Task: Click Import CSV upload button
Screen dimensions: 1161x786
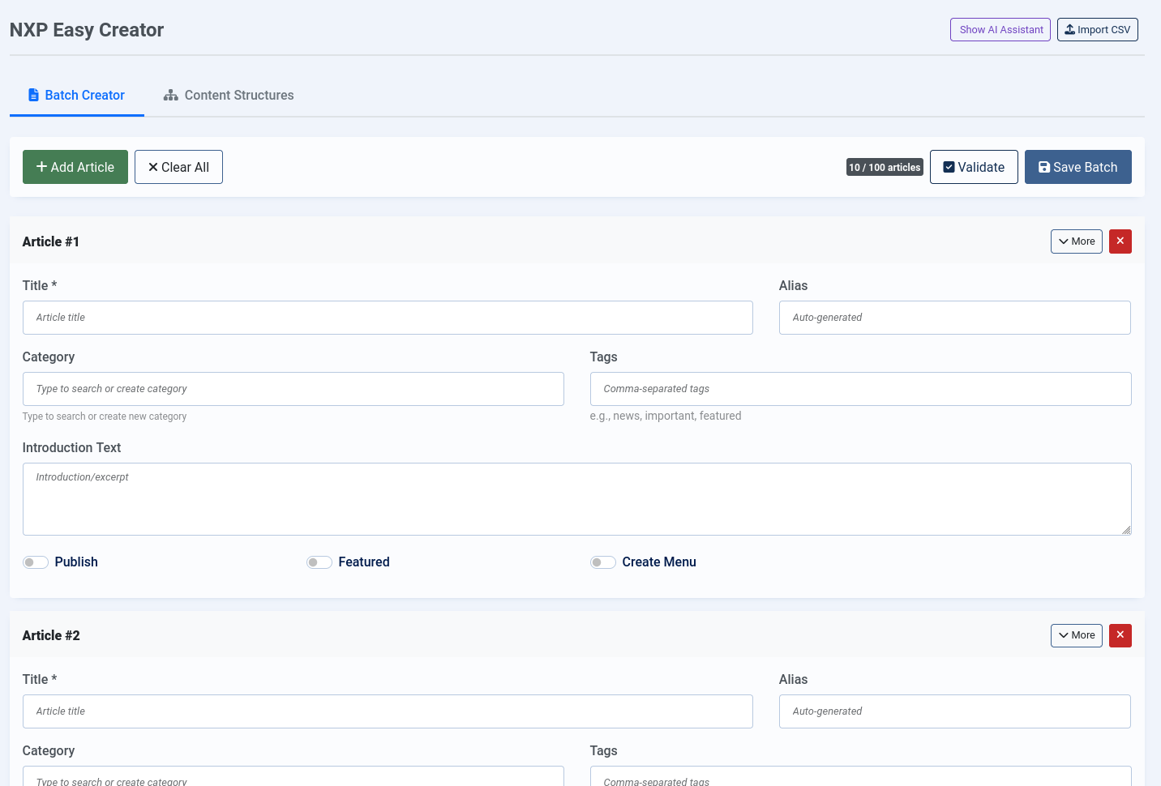Action: pos(1097,30)
